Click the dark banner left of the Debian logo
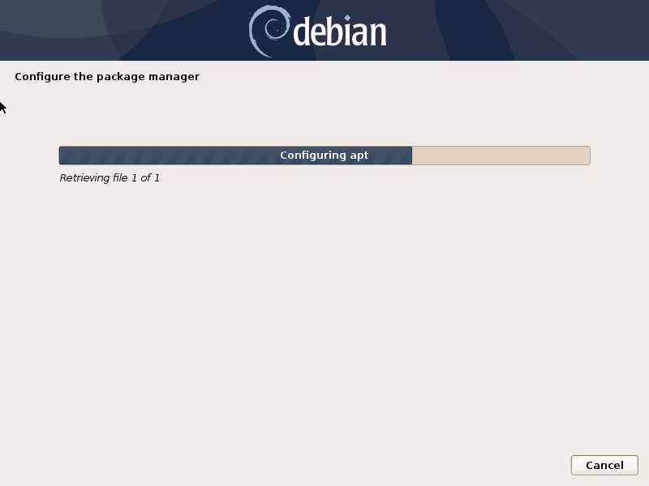Image resolution: width=649 pixels, height=486 pixels. click(124, 30)
